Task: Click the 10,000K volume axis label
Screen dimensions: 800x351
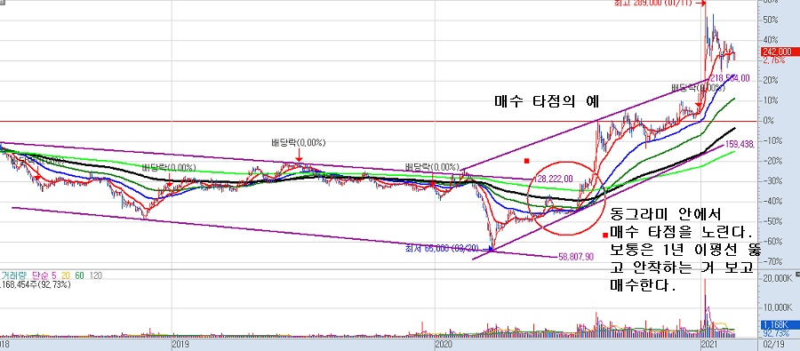Action: pyautogui.click(x=778, y=307)
